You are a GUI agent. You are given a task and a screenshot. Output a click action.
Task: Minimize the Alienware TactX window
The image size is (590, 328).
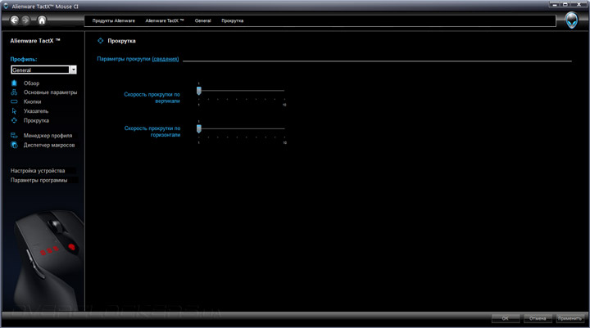(x=554, y=5)
